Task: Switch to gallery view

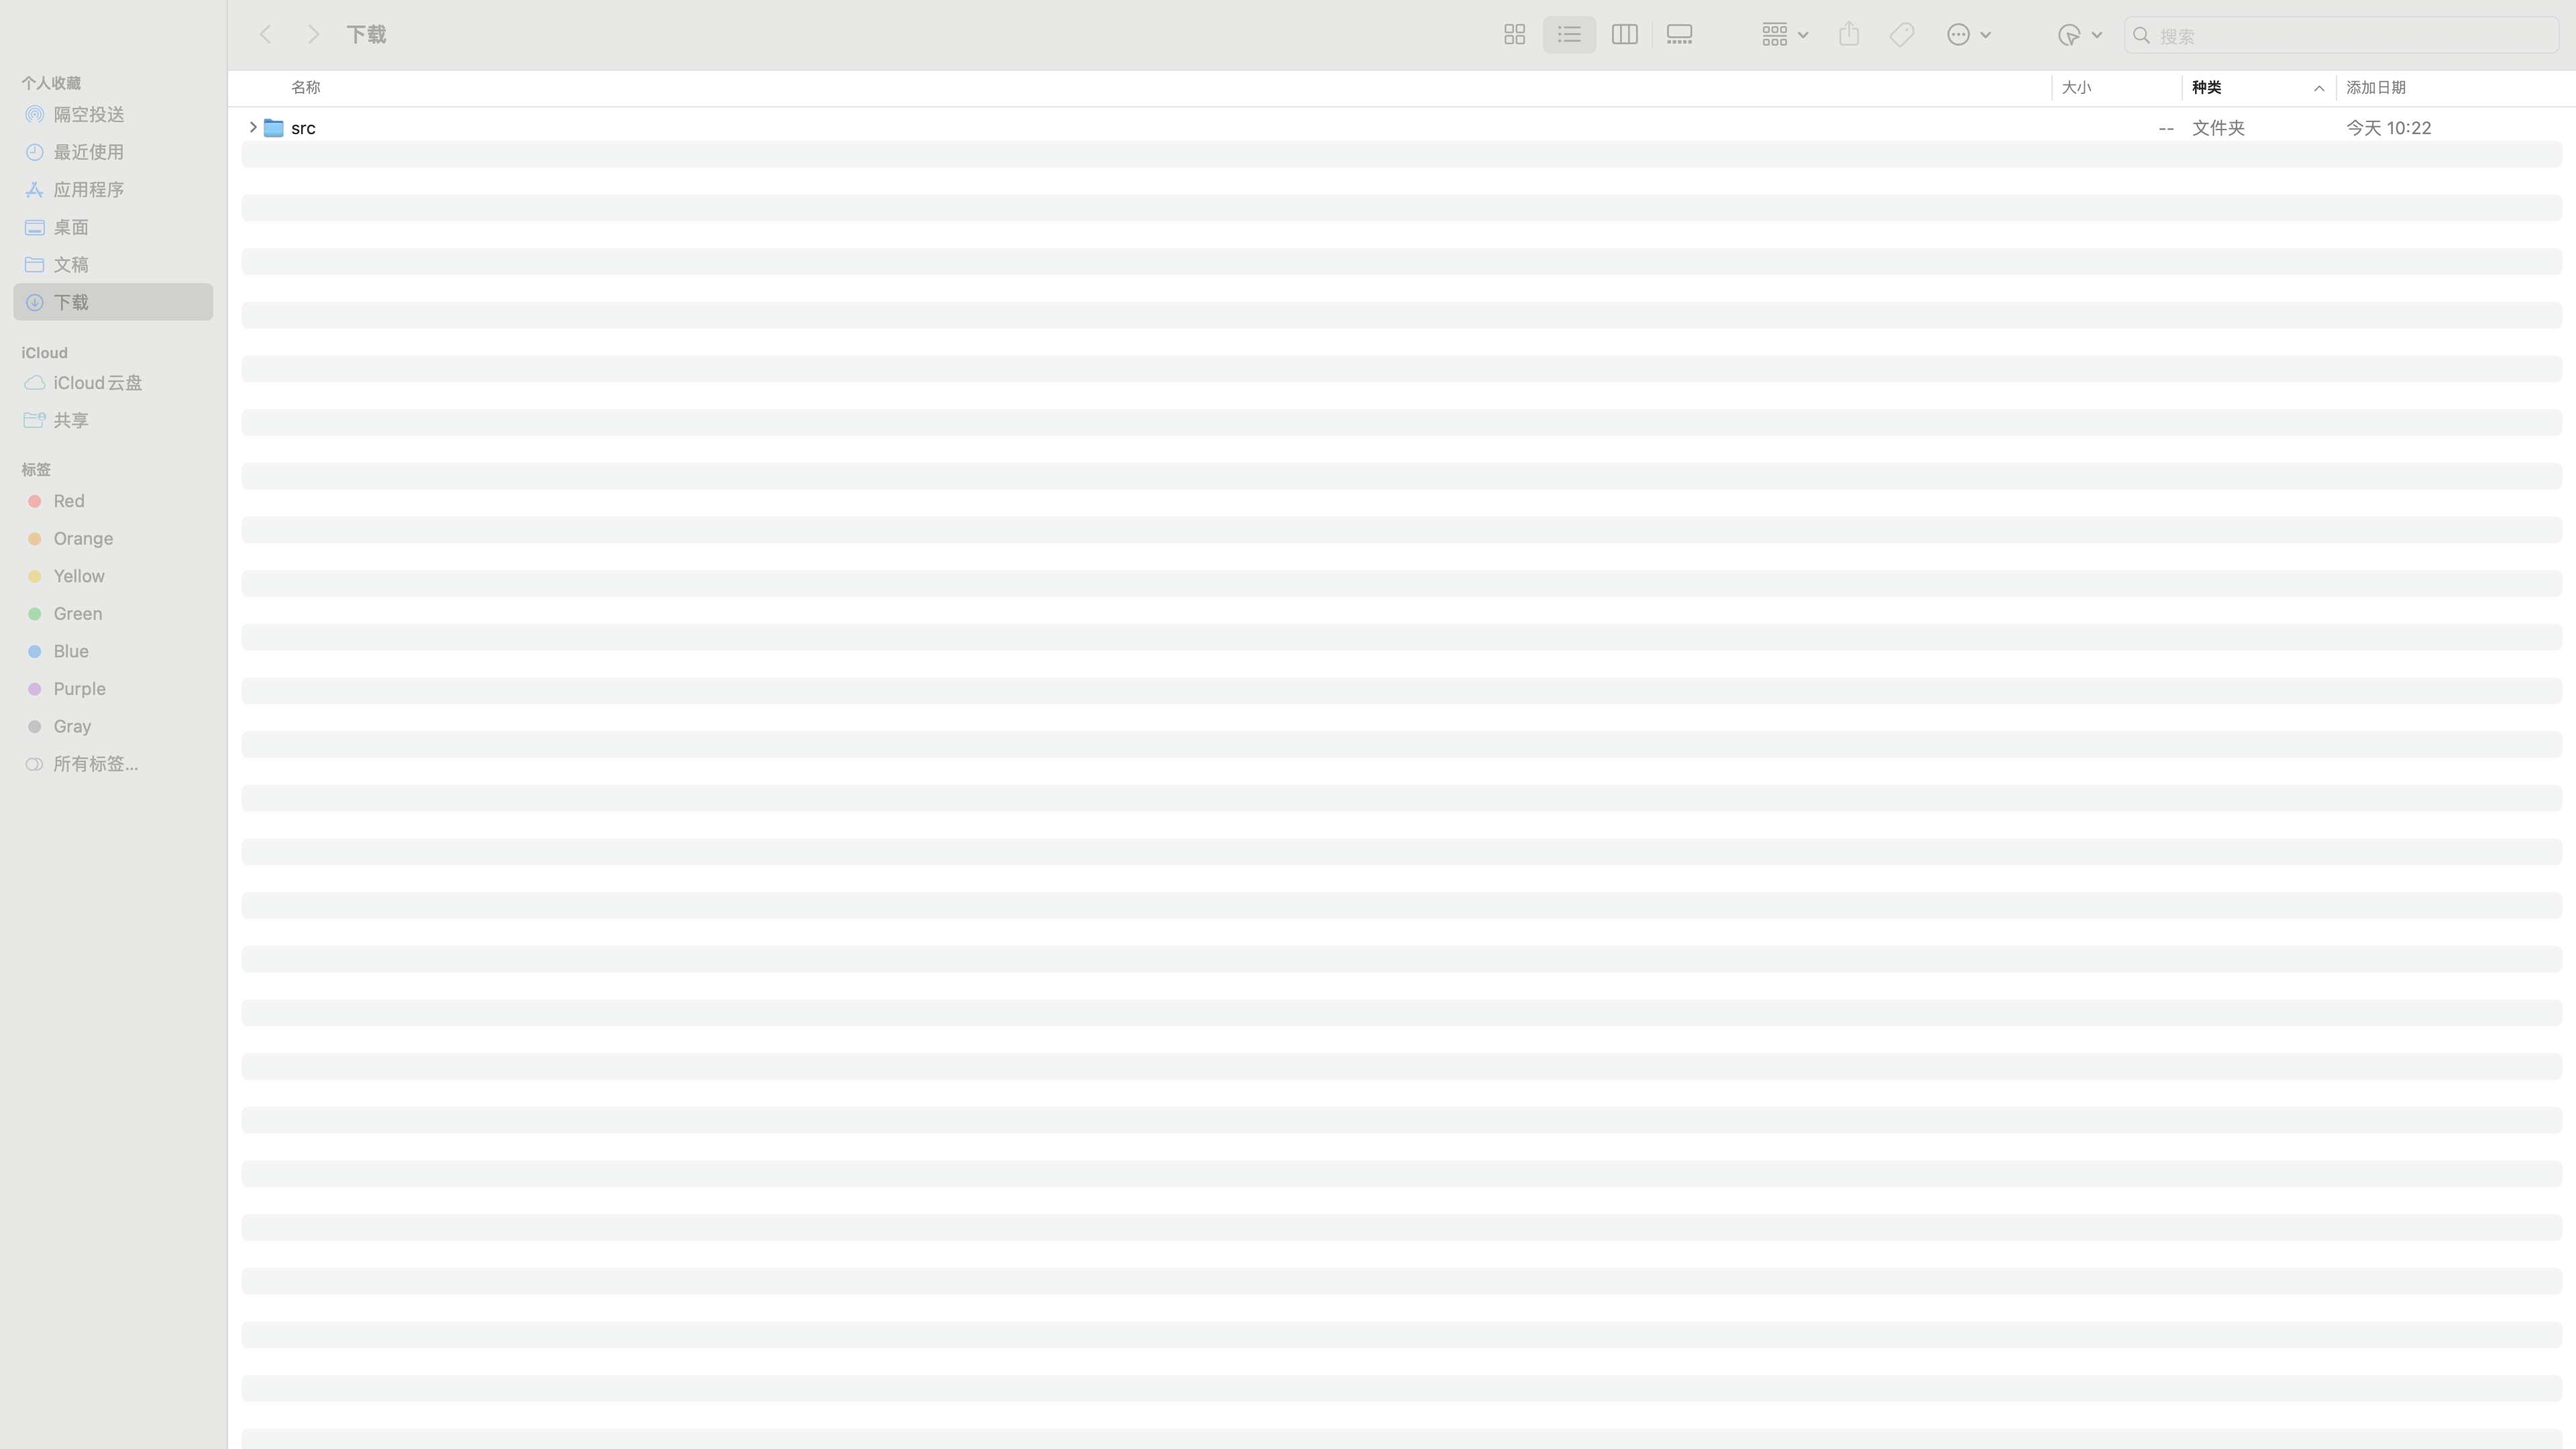Action: 1680,35
